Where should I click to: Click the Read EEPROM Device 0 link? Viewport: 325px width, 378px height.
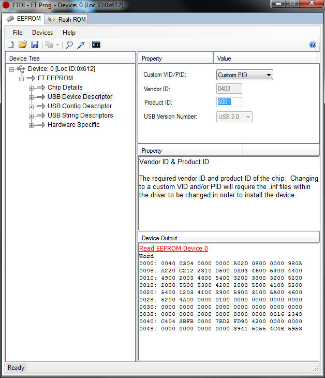[x=173, y=249]
